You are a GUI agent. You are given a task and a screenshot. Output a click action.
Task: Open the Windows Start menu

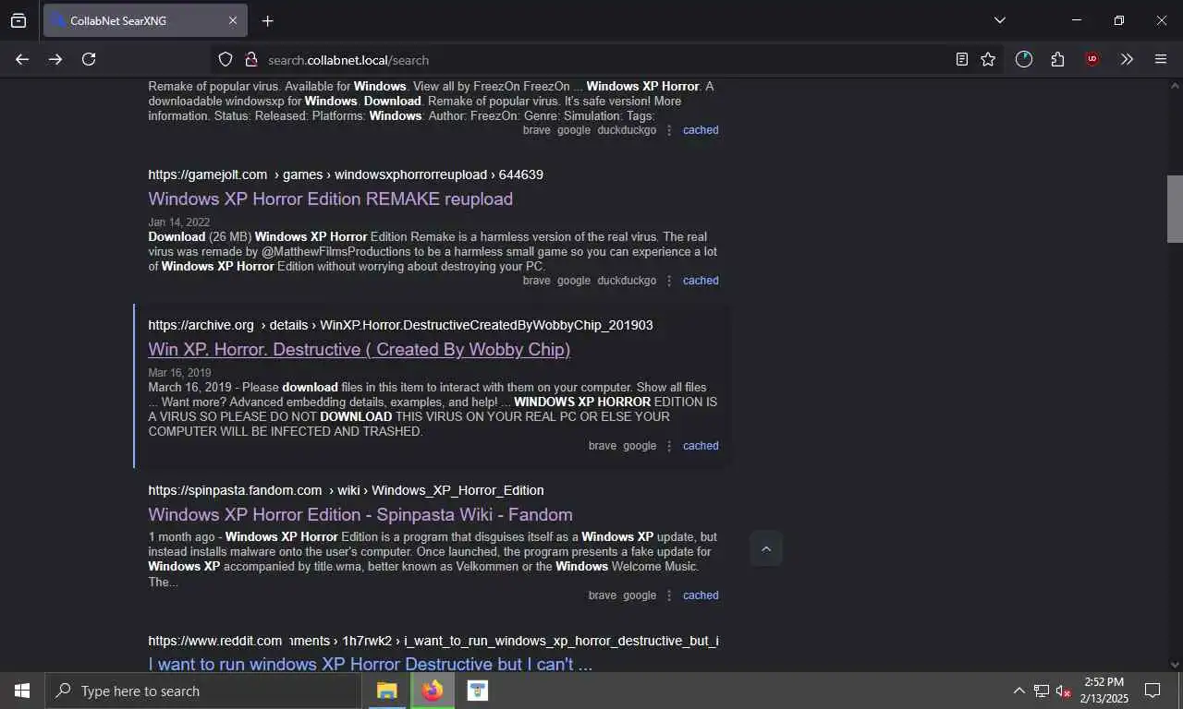(21, 691)
